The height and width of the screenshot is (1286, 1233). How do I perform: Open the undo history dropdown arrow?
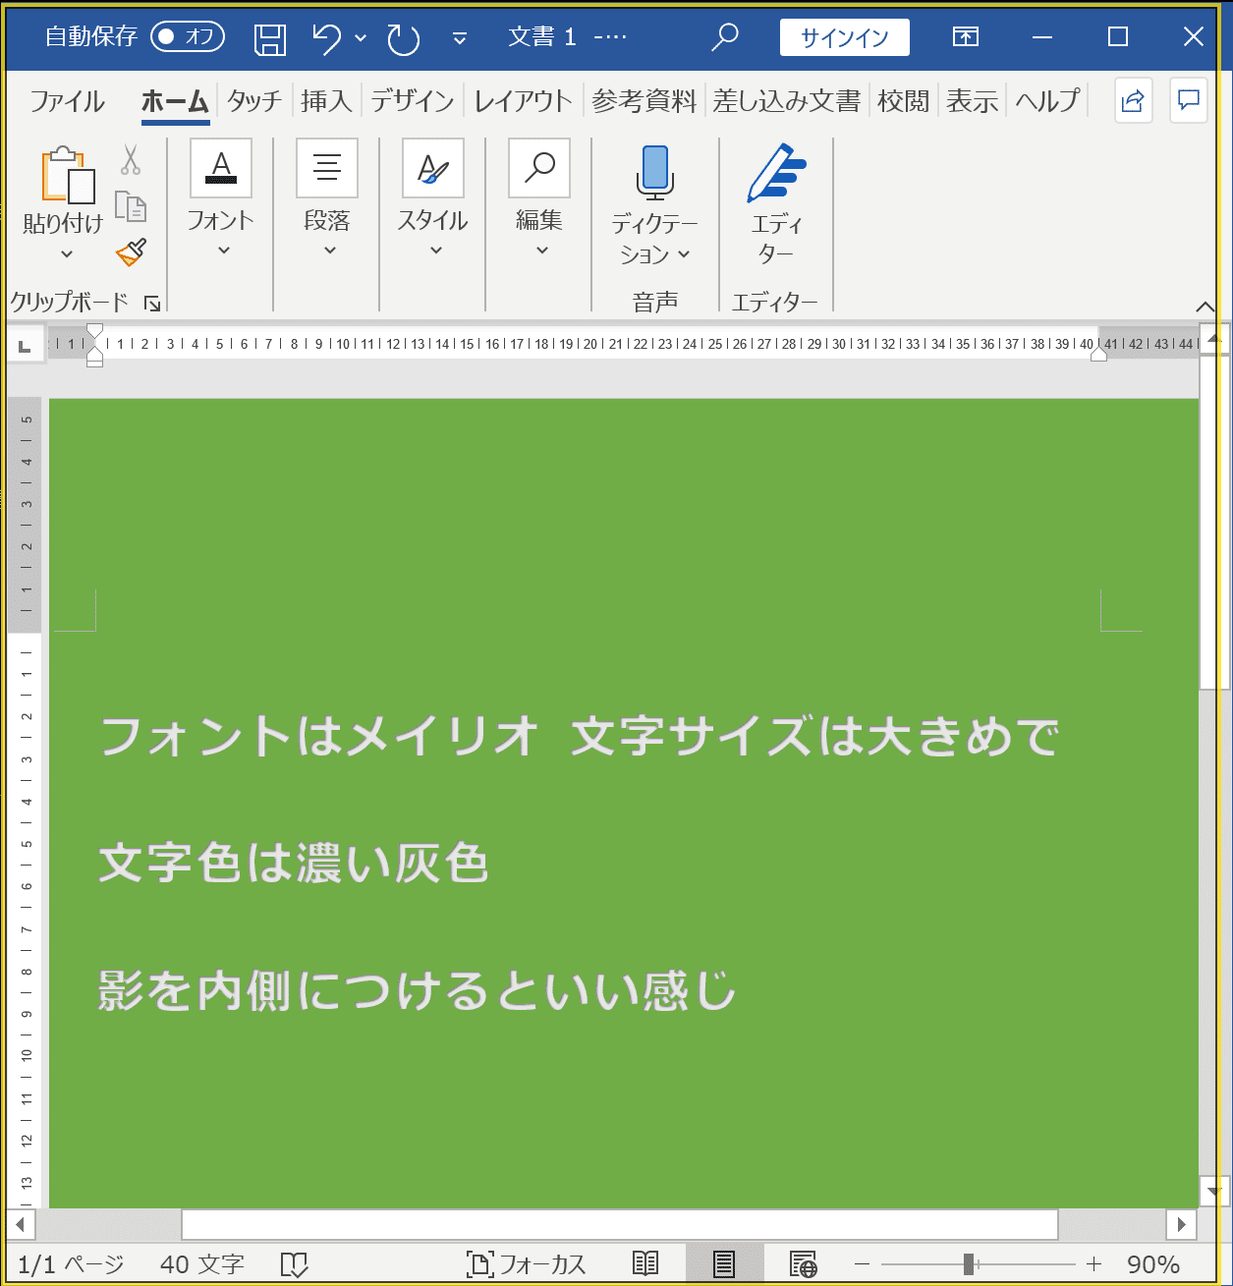(361, 38)
